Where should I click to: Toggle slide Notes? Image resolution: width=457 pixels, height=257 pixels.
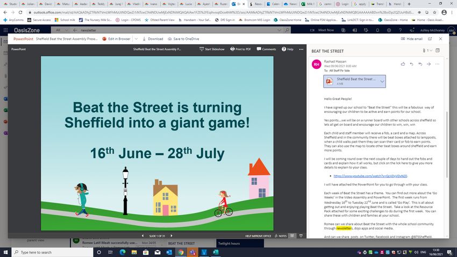[281, 236]
